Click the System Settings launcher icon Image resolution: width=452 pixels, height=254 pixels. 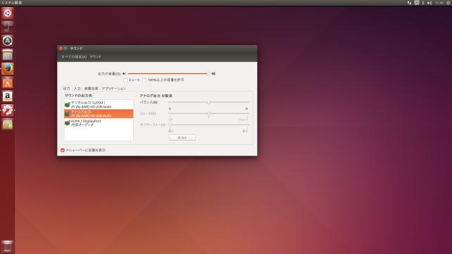point(8,110)
